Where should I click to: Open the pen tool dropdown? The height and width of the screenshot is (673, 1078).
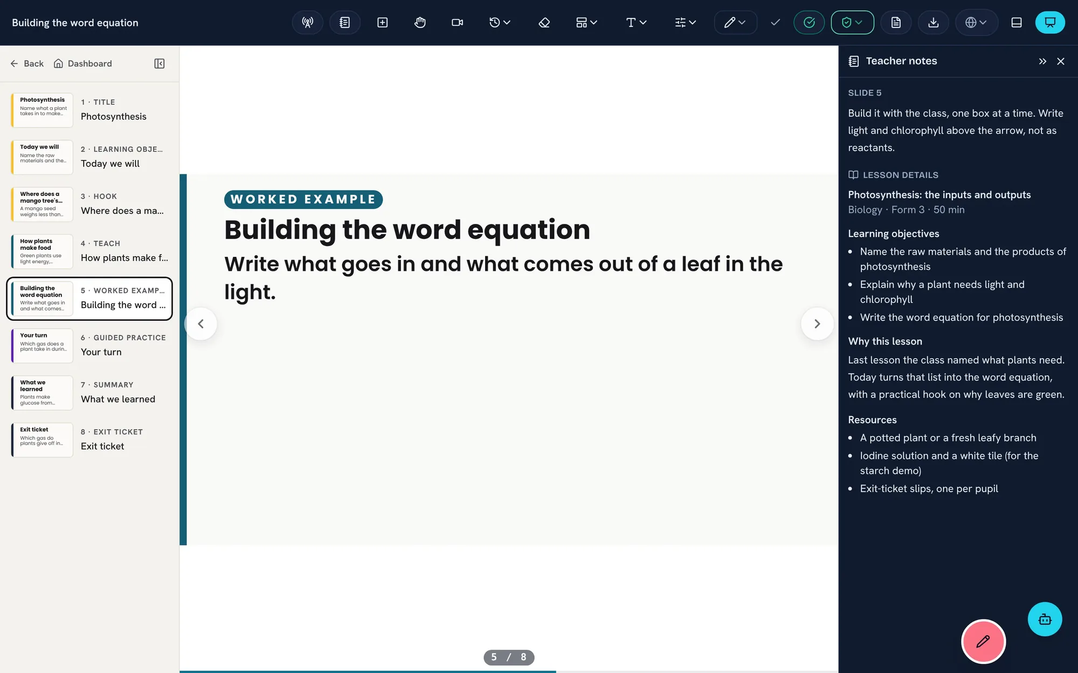[735, 23]
